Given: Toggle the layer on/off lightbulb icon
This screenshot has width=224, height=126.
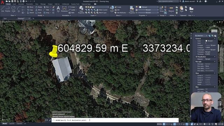Looking at the screenshot, I should pyautogui.click(x=86, y=7).
